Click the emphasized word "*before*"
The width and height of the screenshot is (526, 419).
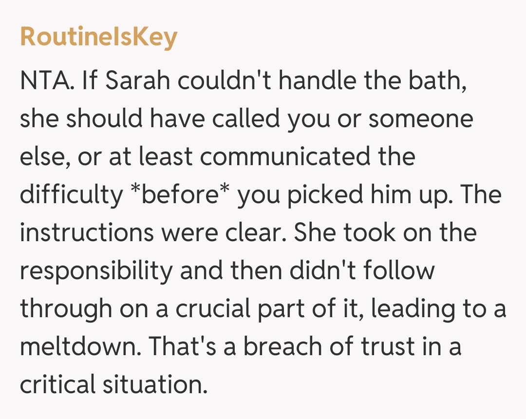click(x=181, y=195)
